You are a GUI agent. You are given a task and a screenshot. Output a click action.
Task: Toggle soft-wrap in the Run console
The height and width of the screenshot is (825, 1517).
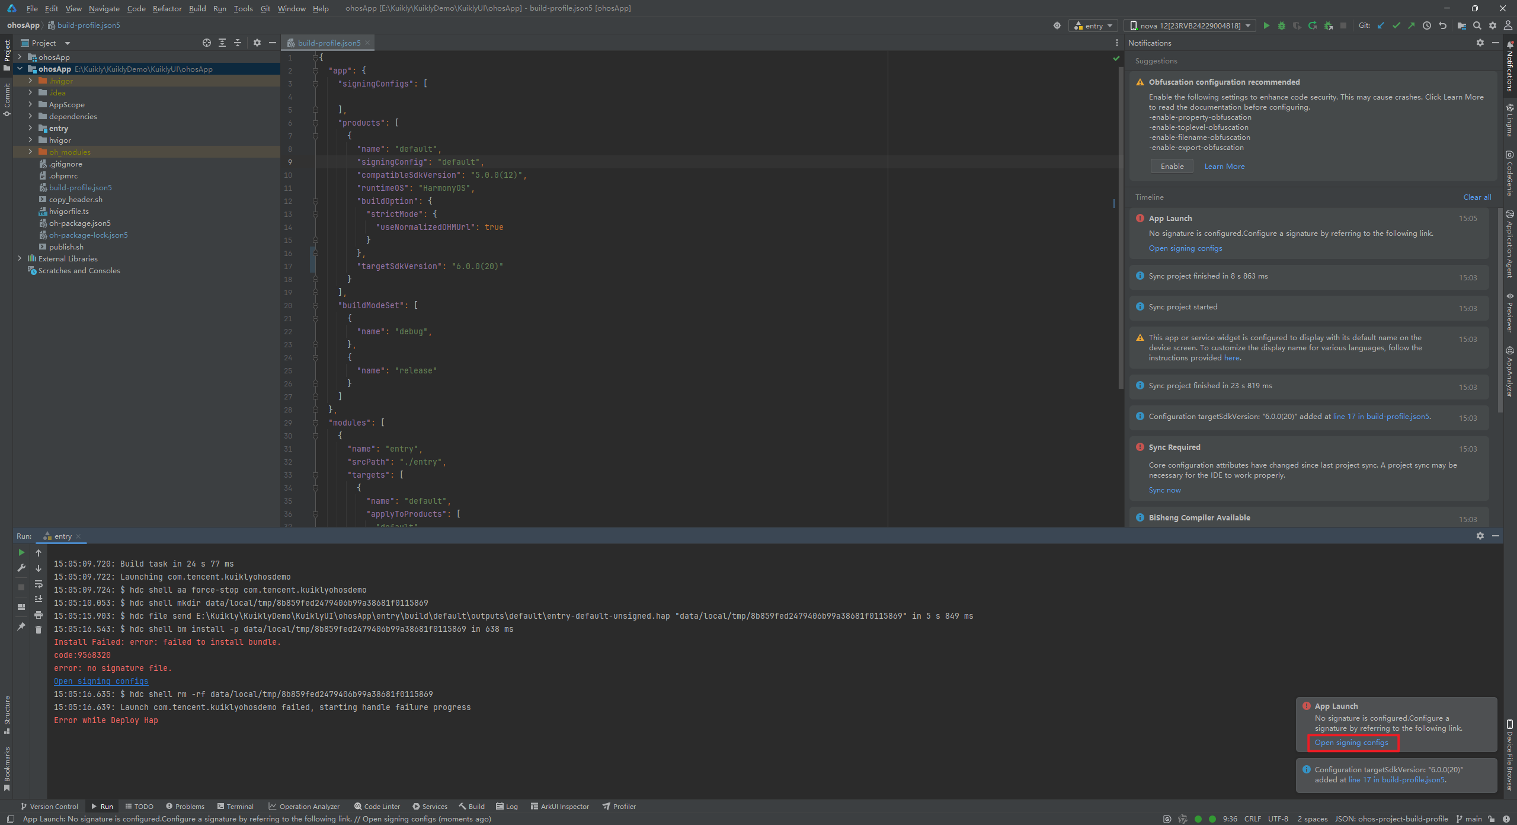point(39,584)
